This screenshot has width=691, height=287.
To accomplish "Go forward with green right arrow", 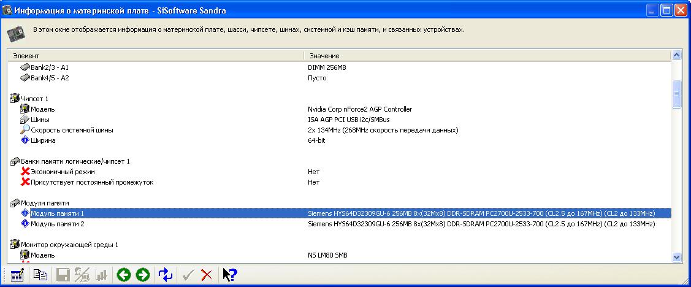I will (x=143, y=275).
